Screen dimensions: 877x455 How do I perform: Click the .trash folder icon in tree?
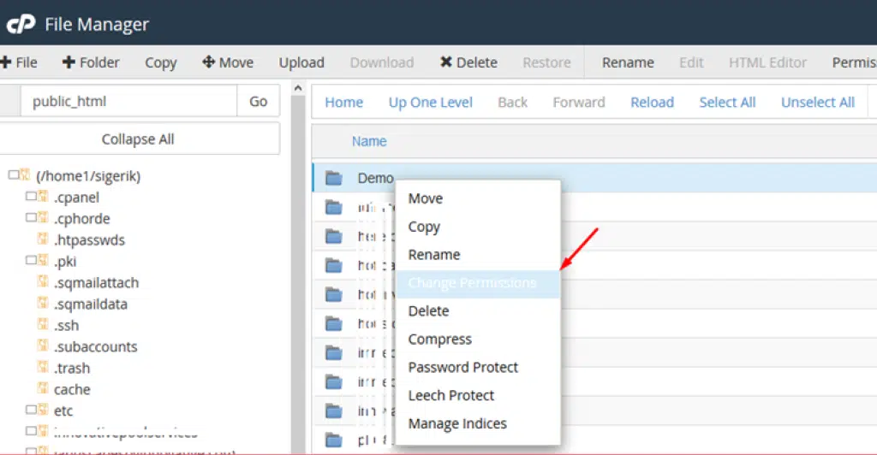(43, 368)
